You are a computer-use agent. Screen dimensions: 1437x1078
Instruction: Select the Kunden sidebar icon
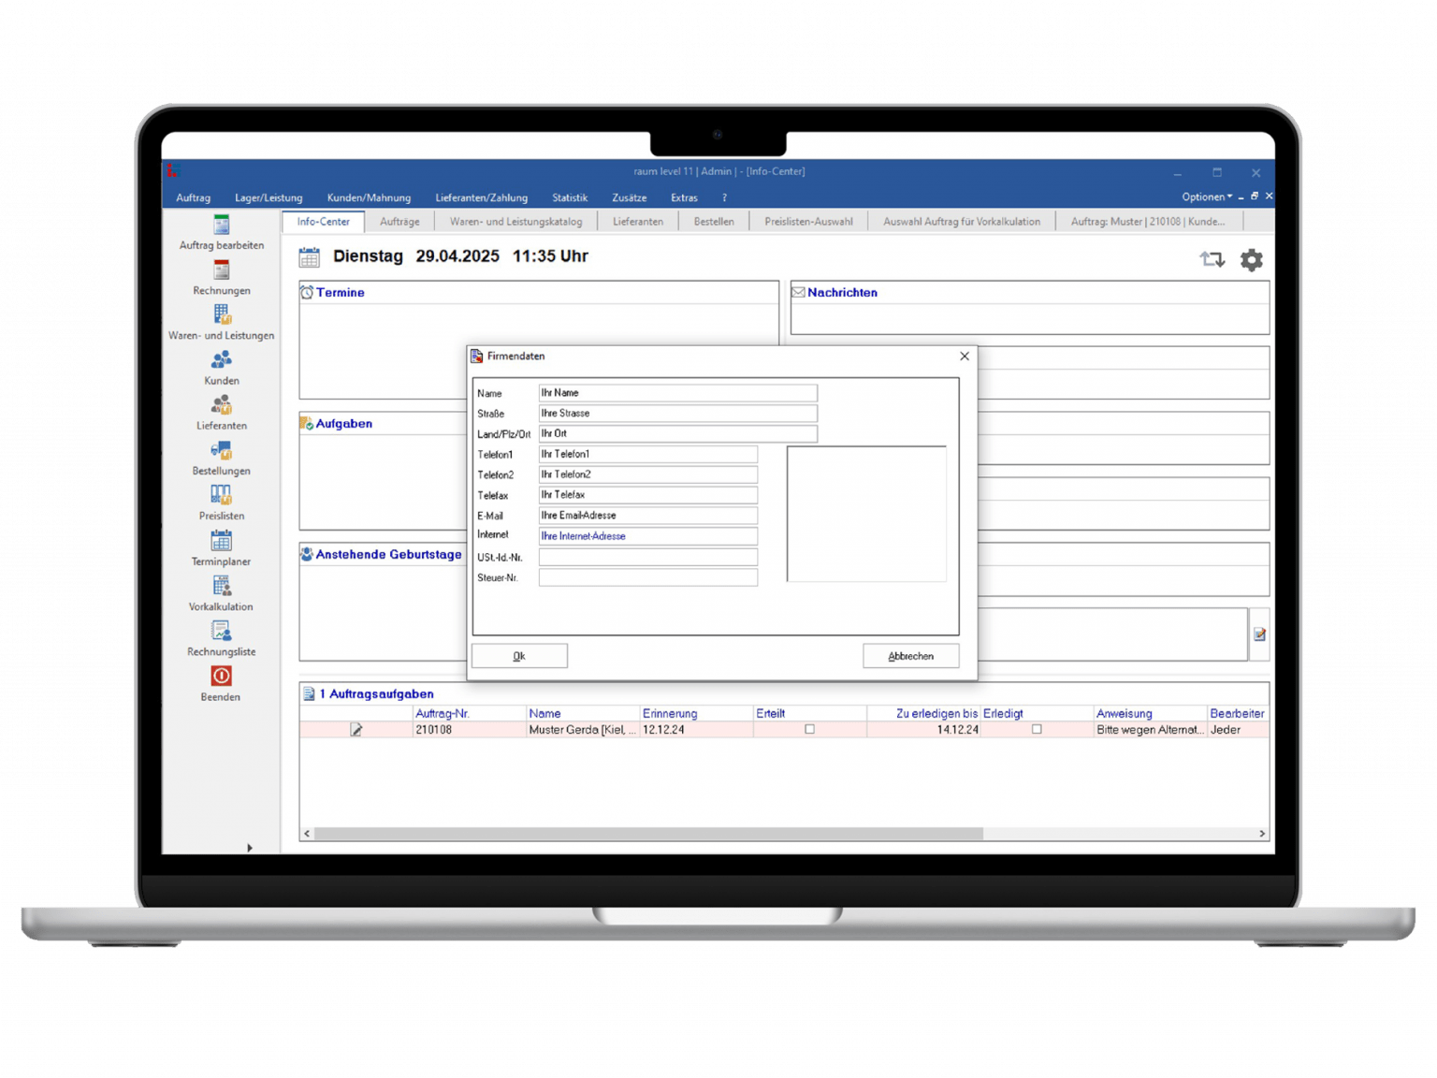pyautogui.click(x=221, y=361)
